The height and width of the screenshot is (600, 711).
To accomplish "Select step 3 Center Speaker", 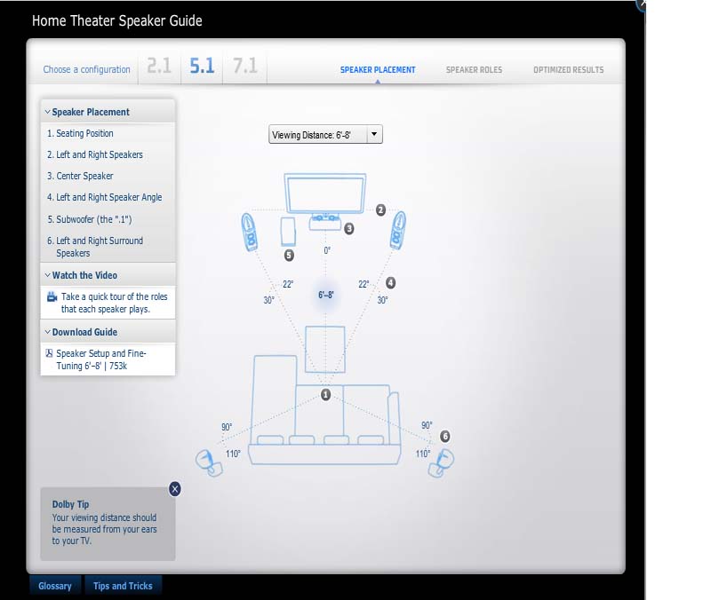I will [80, 176].
